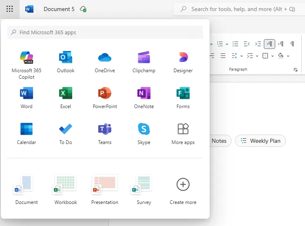
Task: Expand line spacing dropdown arrow
Action: (x=241, y=56)
